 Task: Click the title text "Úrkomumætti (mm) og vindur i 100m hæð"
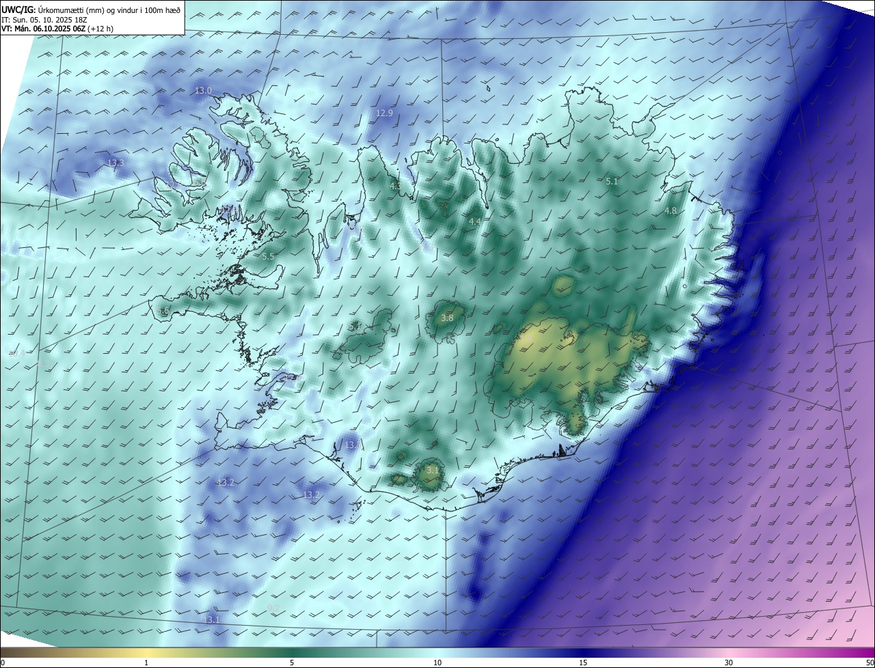tap(108, 9)
